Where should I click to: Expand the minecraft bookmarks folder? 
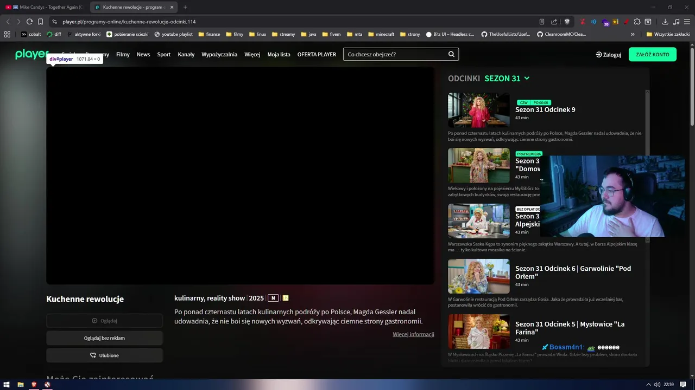coord(381,34)
